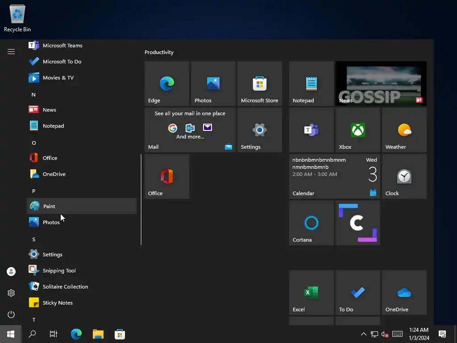Jump to letter P index header
The width and height of the screenshot is (457, 343).
point(33,191)
